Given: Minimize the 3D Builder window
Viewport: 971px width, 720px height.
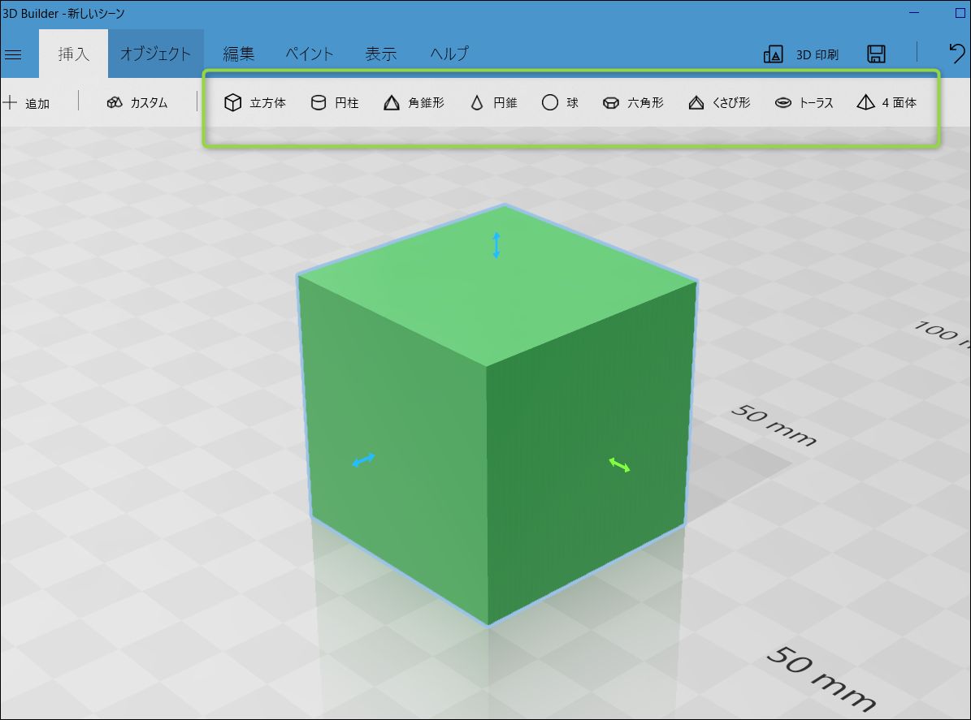Looking at the screenshot, I should (914, 12).
